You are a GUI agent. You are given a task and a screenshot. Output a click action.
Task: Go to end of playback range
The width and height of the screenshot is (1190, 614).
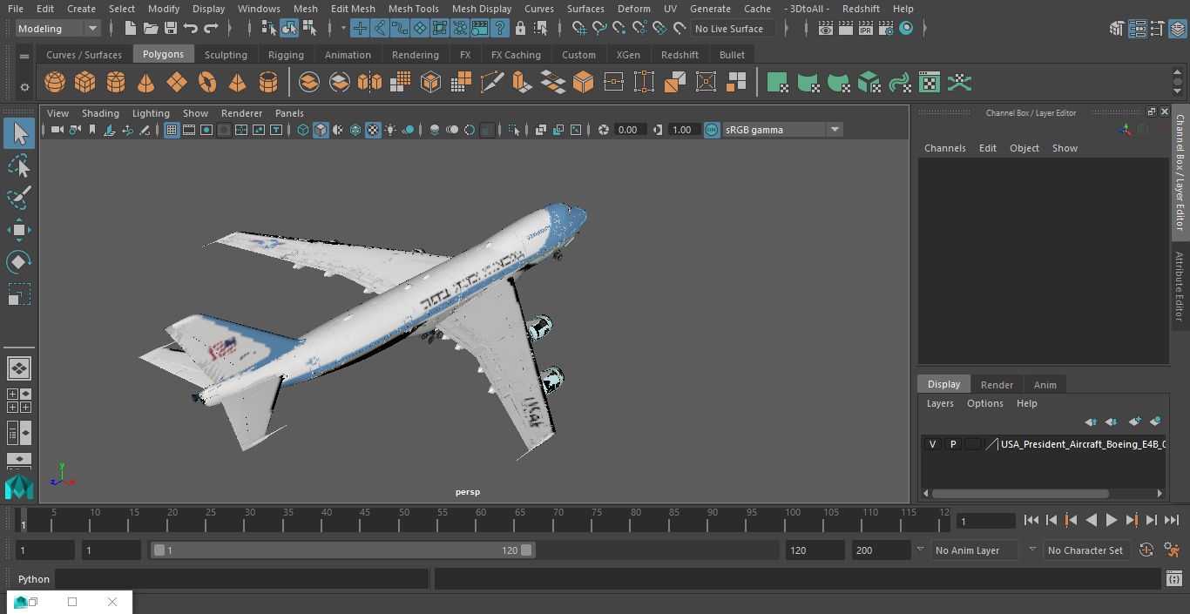click(x=1172, y=520)
